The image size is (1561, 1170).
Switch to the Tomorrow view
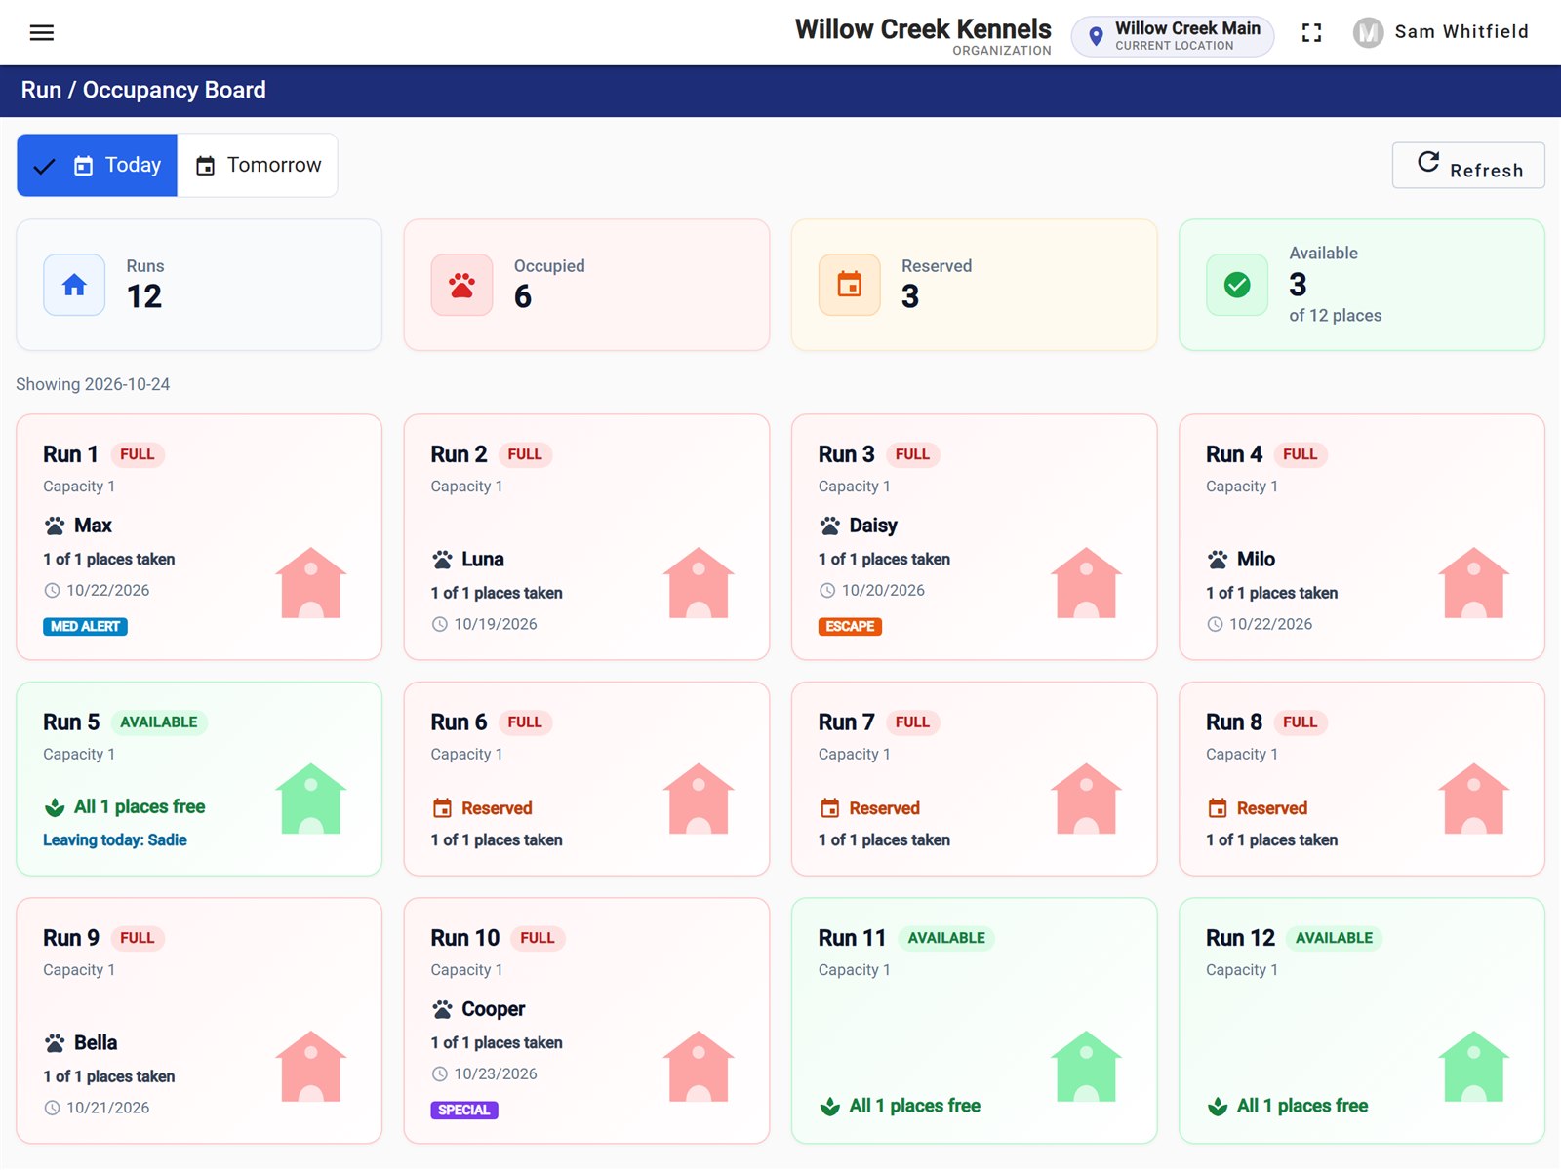(x=258, y=165)
